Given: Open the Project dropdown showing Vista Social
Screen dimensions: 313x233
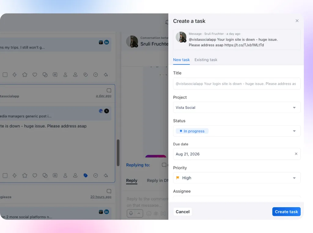Looking at the screenshot, I should (x=237, y=107).
